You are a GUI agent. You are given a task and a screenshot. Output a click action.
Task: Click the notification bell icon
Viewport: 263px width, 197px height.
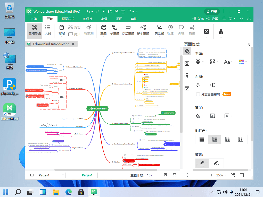[224, 19]
